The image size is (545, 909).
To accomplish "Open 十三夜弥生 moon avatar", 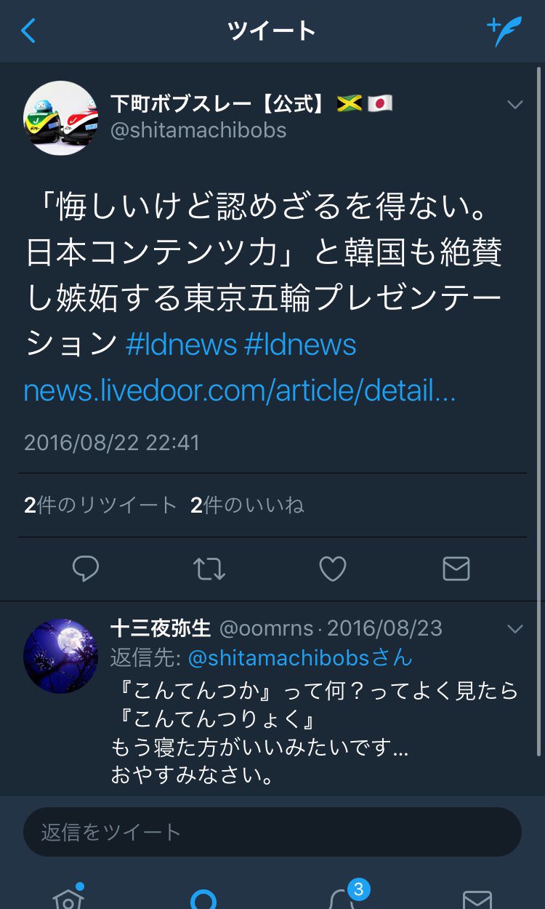I will pos(61,656).
